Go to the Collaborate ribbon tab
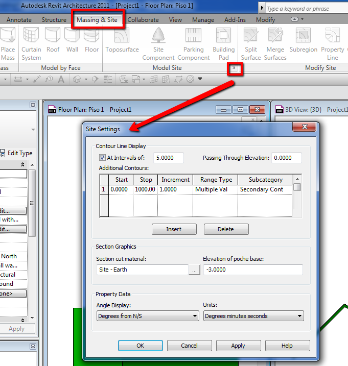Screen dimensions: 348x366 click(x=143, y=20)
